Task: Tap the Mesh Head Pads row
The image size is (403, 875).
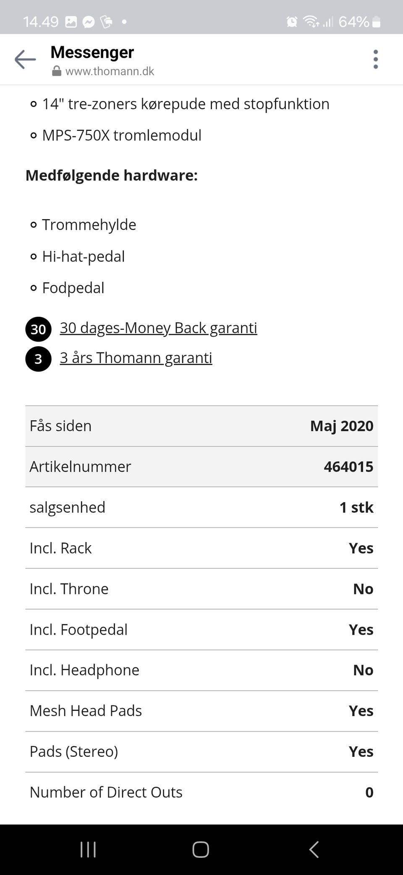Action: click(201, 711)
